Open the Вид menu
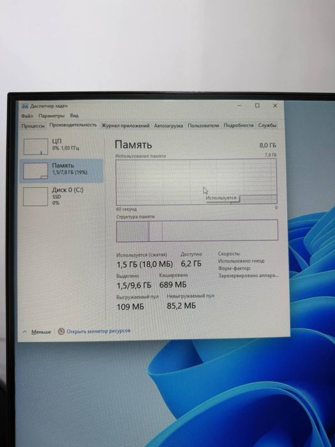This screenshot has height=447, width=335. click(74, 116)
